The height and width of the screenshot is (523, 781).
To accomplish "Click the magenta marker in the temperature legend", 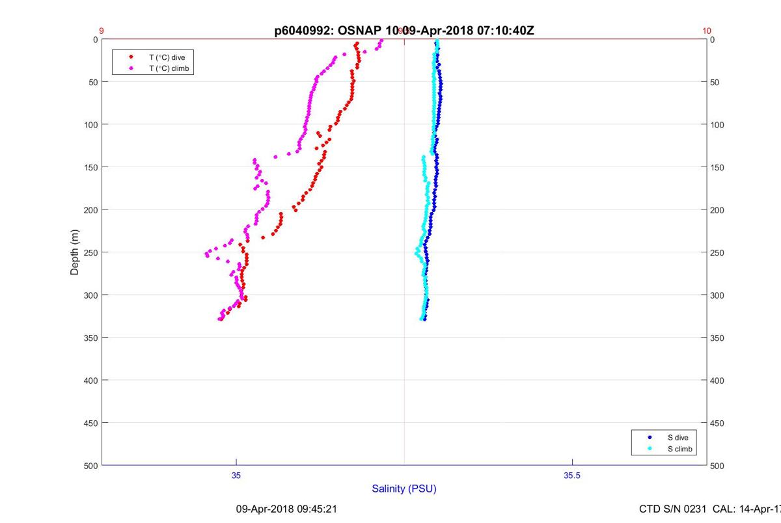I will pos(131,68).
